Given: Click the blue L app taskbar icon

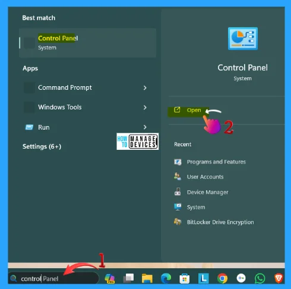Looking at the screenshot, I should 203,278.
